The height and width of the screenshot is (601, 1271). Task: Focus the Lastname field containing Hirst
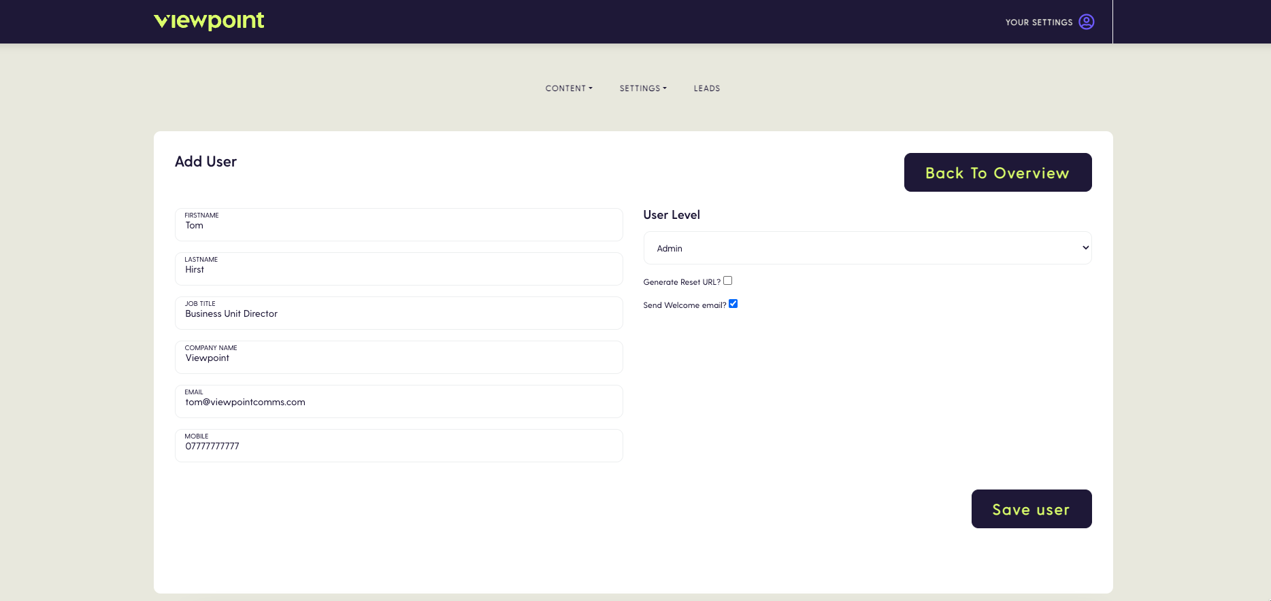click(x=399, y=269)
